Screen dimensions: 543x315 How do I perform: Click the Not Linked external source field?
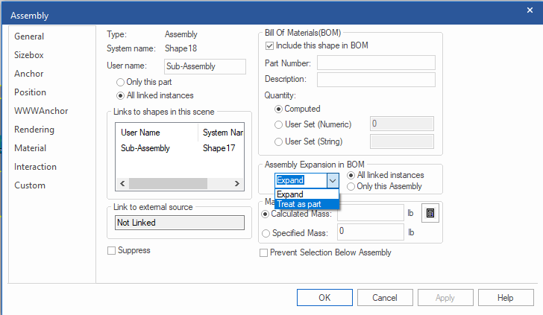point(179,223)
